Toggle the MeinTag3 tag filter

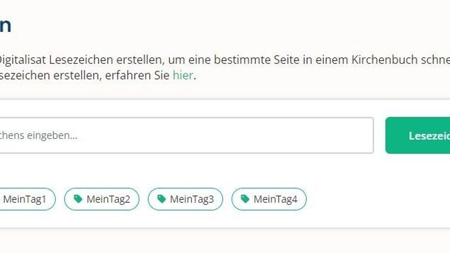186,199
